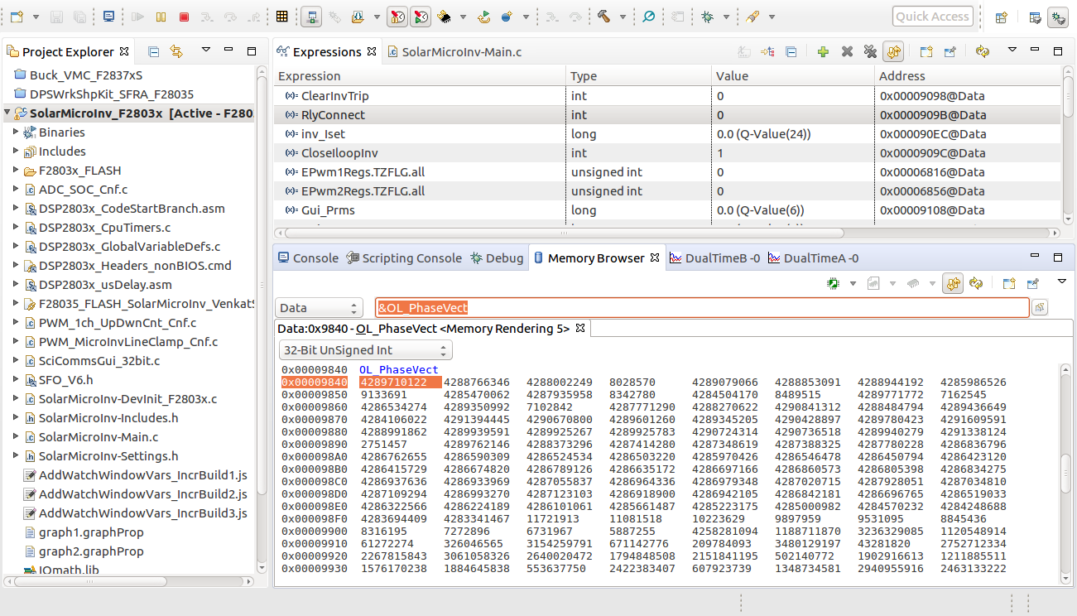Viewport: 1077px width, 616px height.
Task: Click the Memory Browser refresh icon
Action: point(976,284)
